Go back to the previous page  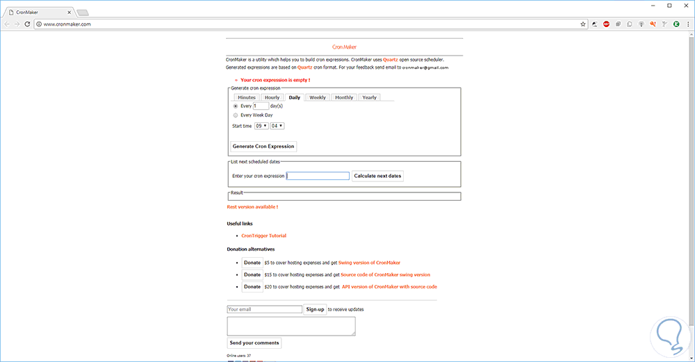[x=7, y=24]
